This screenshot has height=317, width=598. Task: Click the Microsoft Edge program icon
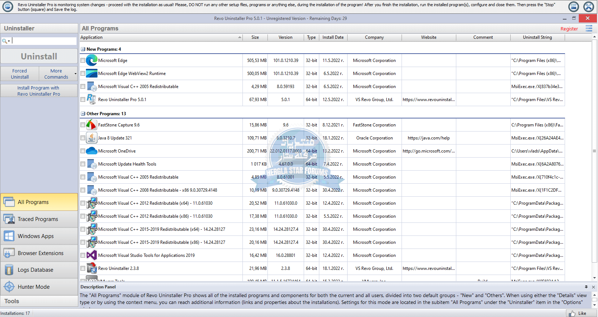(92, 61)
